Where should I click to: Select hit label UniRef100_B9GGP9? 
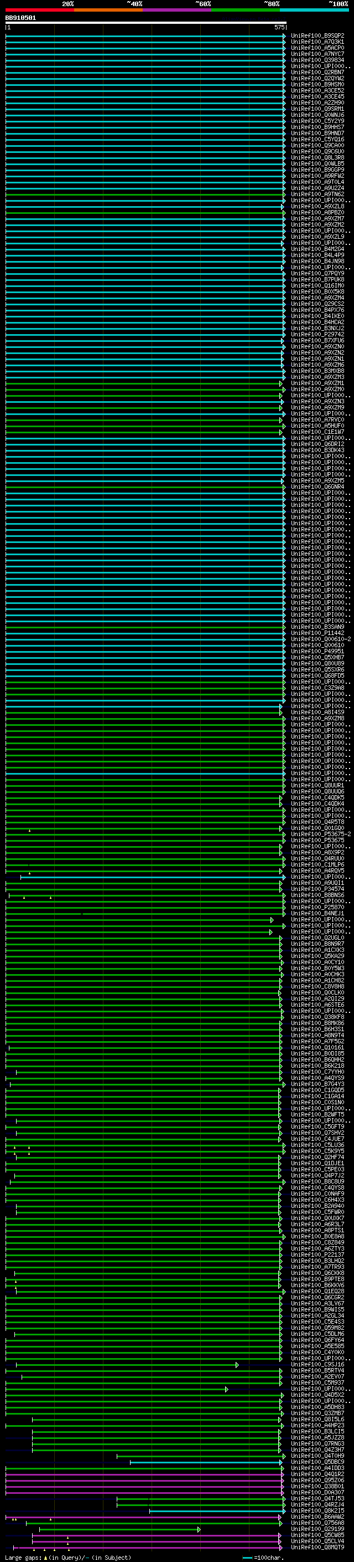pyautogui.click(x=317, y=170)
